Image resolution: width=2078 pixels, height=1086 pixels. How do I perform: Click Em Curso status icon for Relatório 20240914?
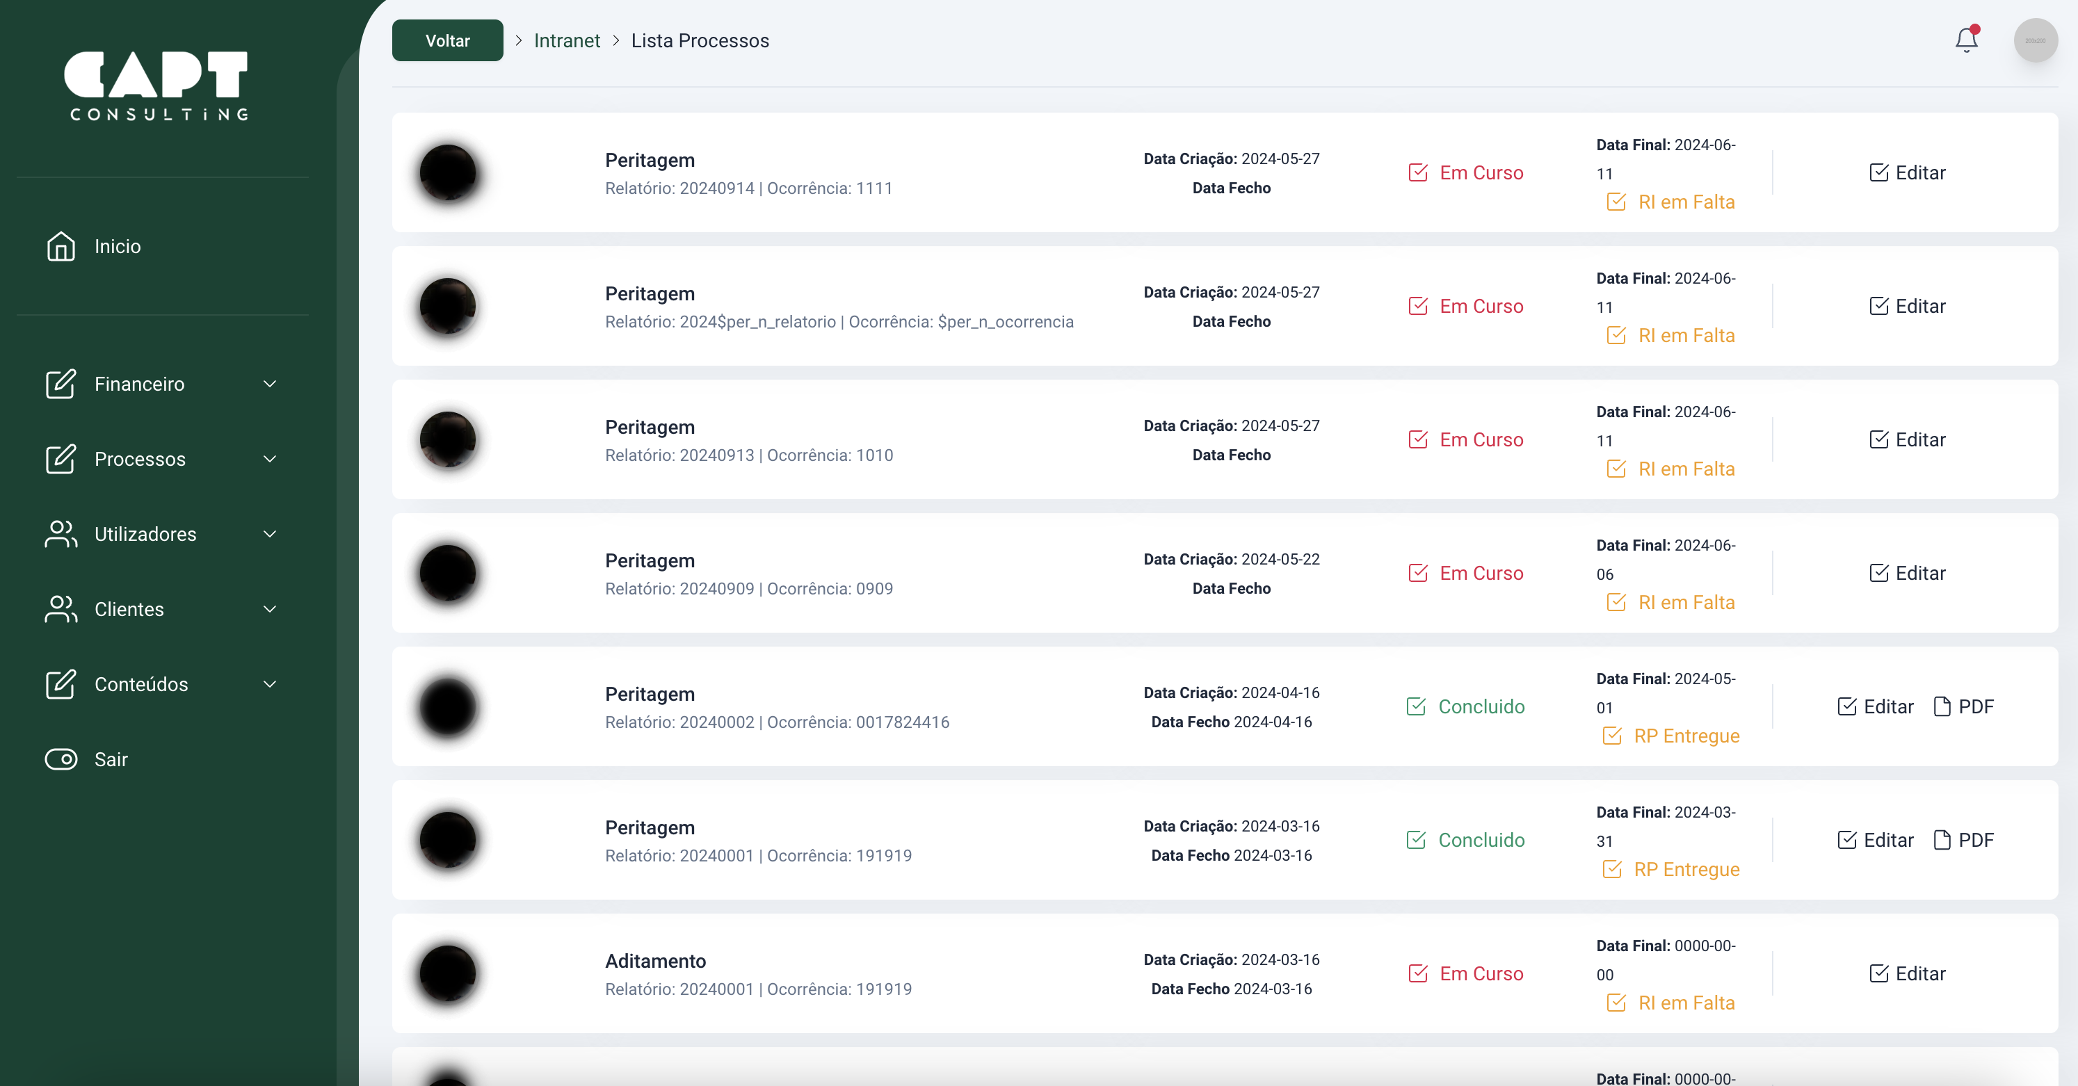1418,172
